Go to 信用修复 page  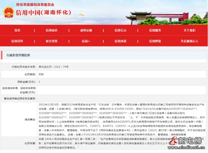click(155, 41)
